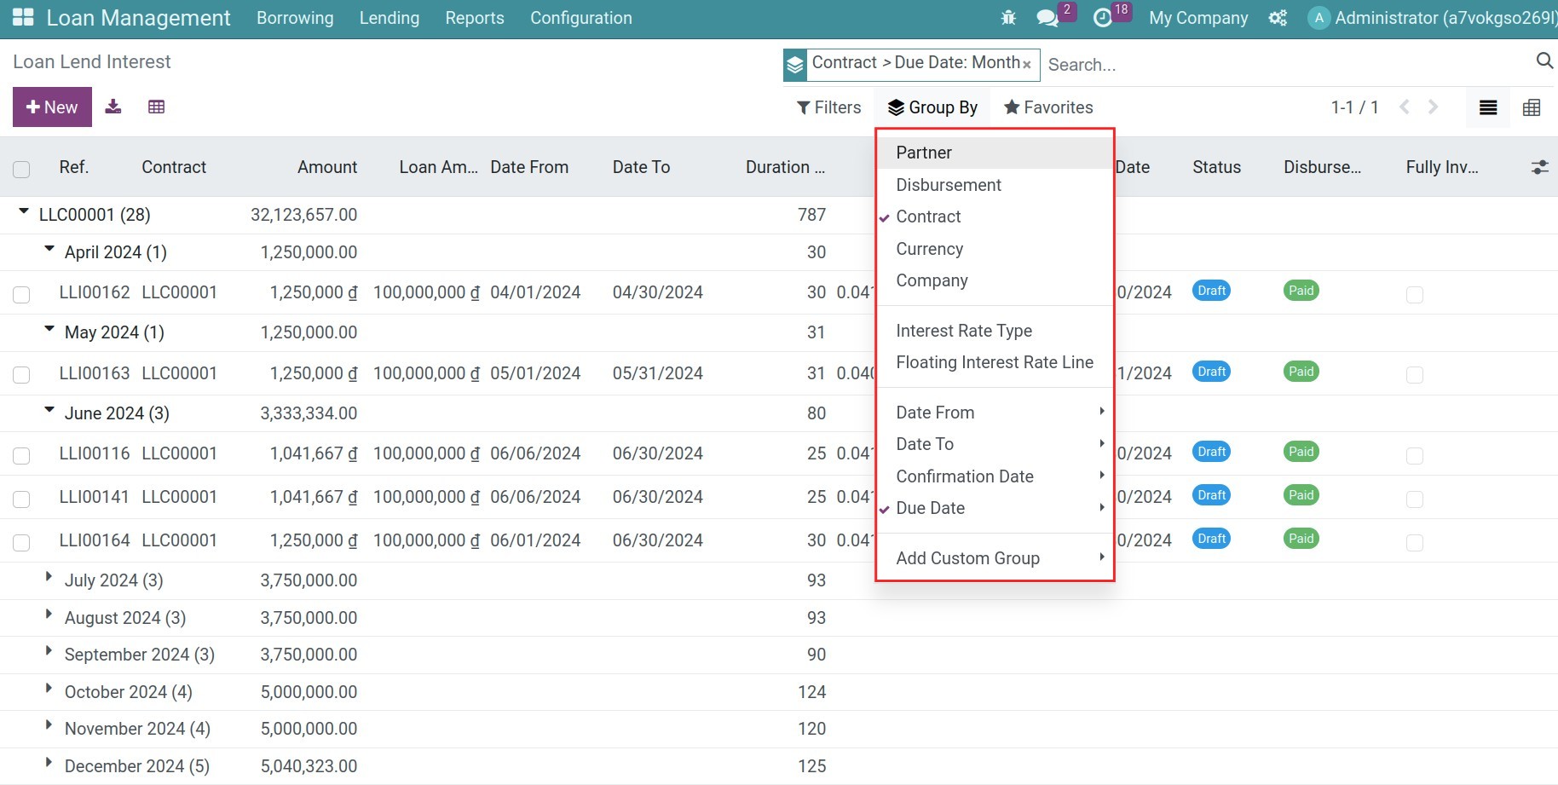Screen dimensions: 1558x785
Task: Click the spreadsheet insert icon beside export
Action: click(156, 107)
